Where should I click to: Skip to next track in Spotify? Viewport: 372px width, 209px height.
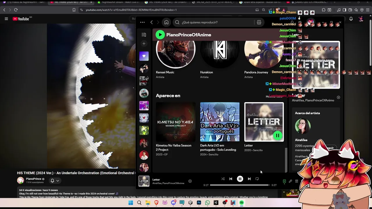tap(249, 179)
